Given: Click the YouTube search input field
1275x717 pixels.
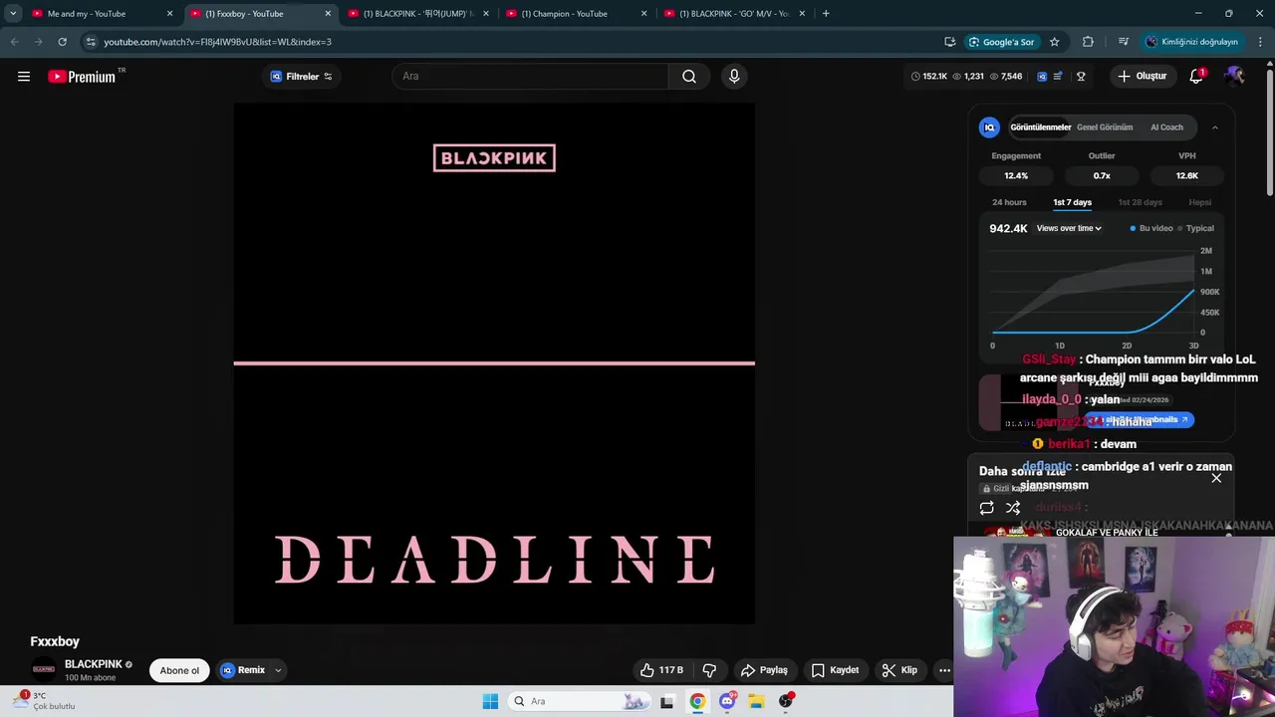Looking at the screenshot, I should click(531, 77).
